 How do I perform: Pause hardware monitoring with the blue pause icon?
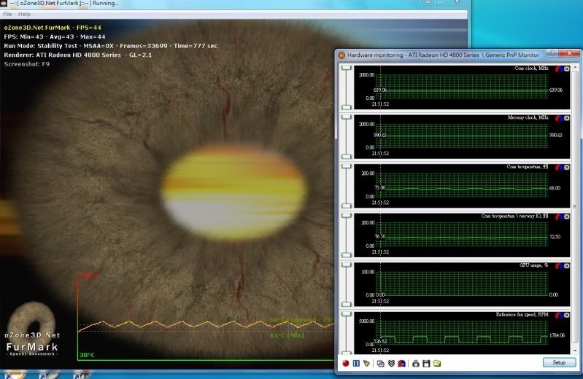[x=356, y=363]
